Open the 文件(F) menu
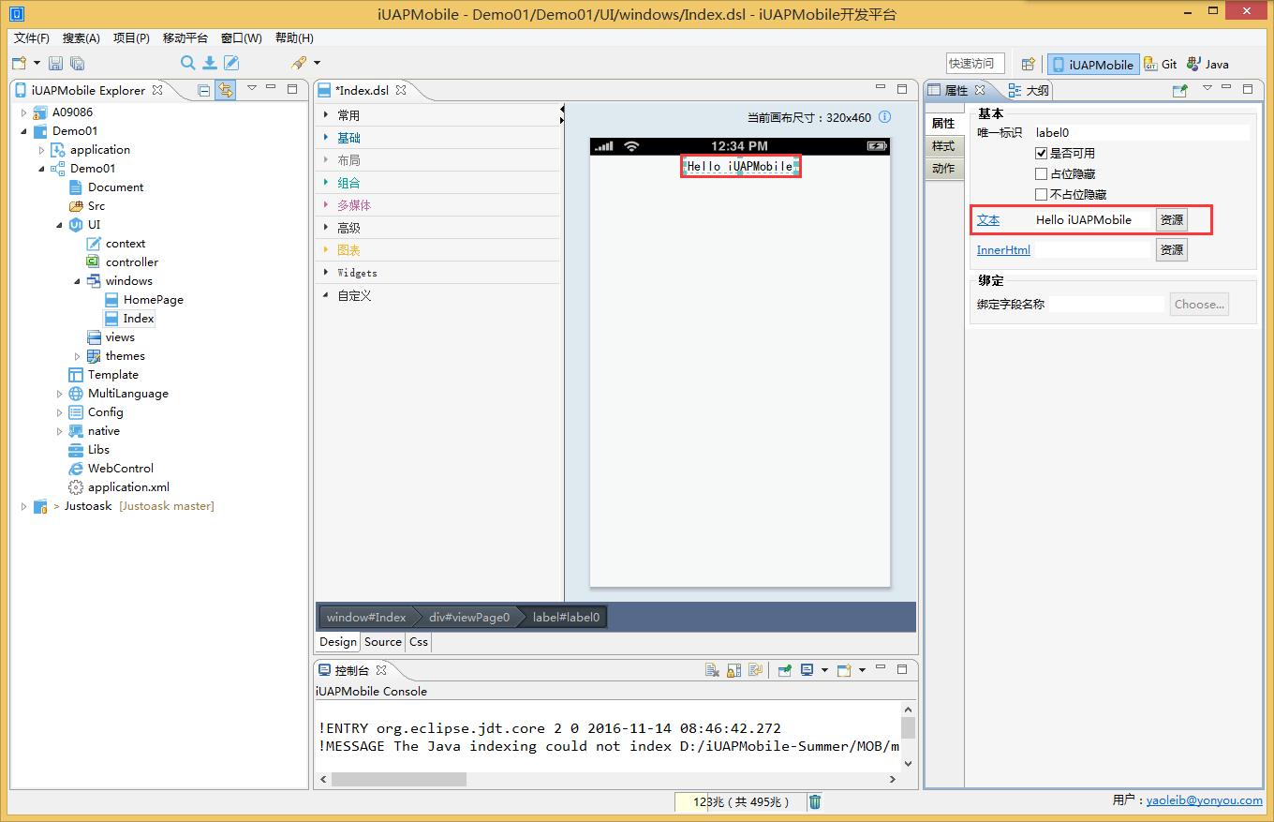Screen dimensions: 1274x822 pyautogui.click(x=32, y=38)
